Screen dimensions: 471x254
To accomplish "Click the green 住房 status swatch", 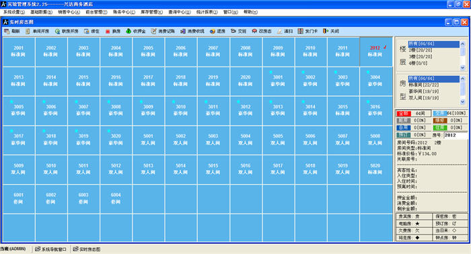I will click(440, 128).
